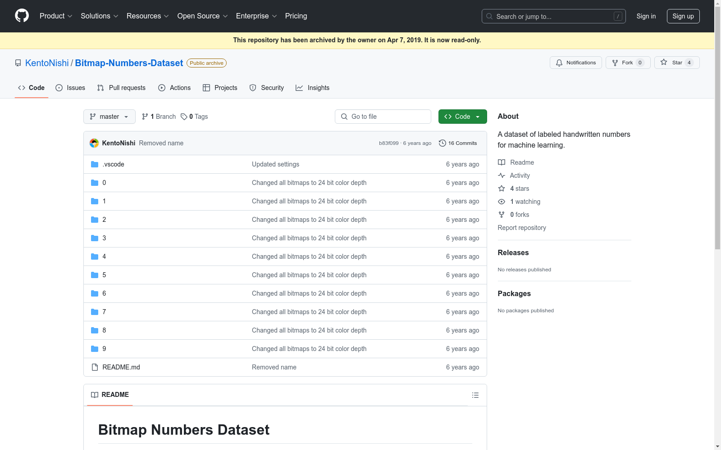Image resolution: width=721 pixels, height=450 pixels.
Task: Click the folder icon for folder 6
Action: [95, 293]
